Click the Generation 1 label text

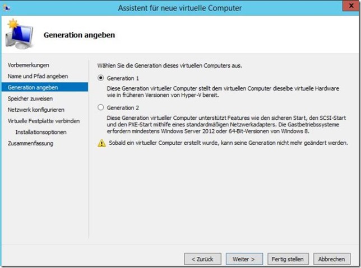(x=123, y=78)
